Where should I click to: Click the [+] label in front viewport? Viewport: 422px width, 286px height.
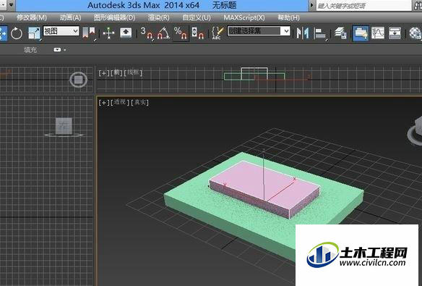click(x=104, y=73)
